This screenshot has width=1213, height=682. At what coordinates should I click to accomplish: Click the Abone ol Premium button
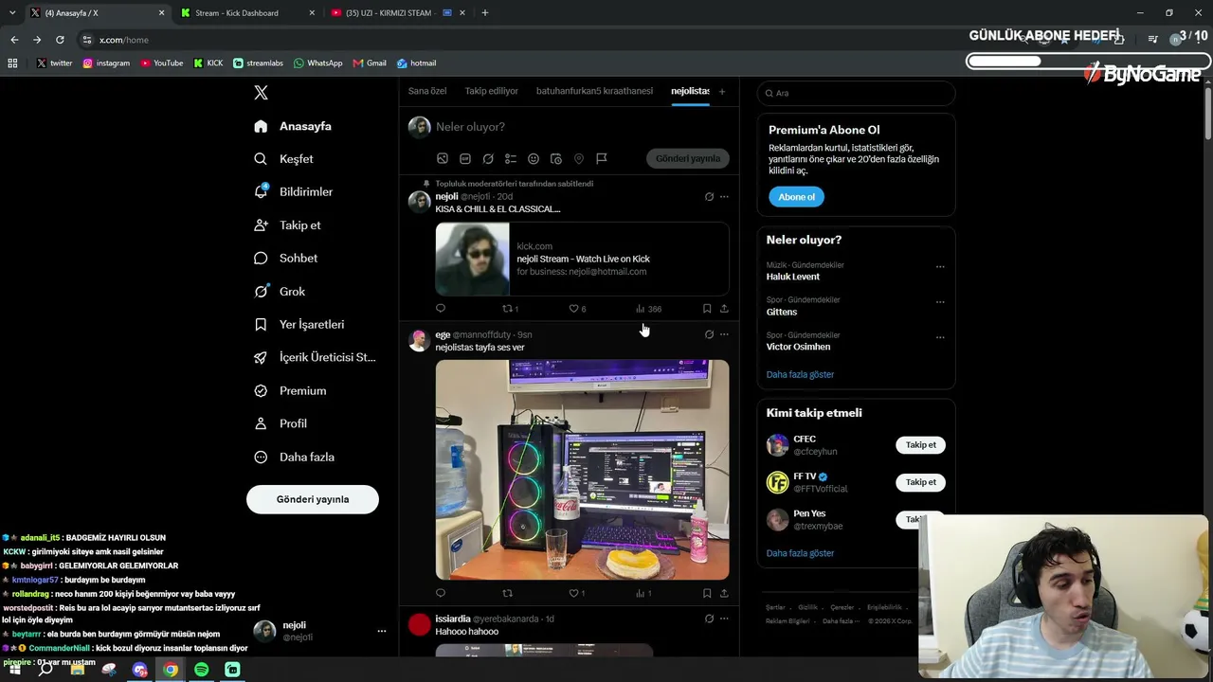796,197
